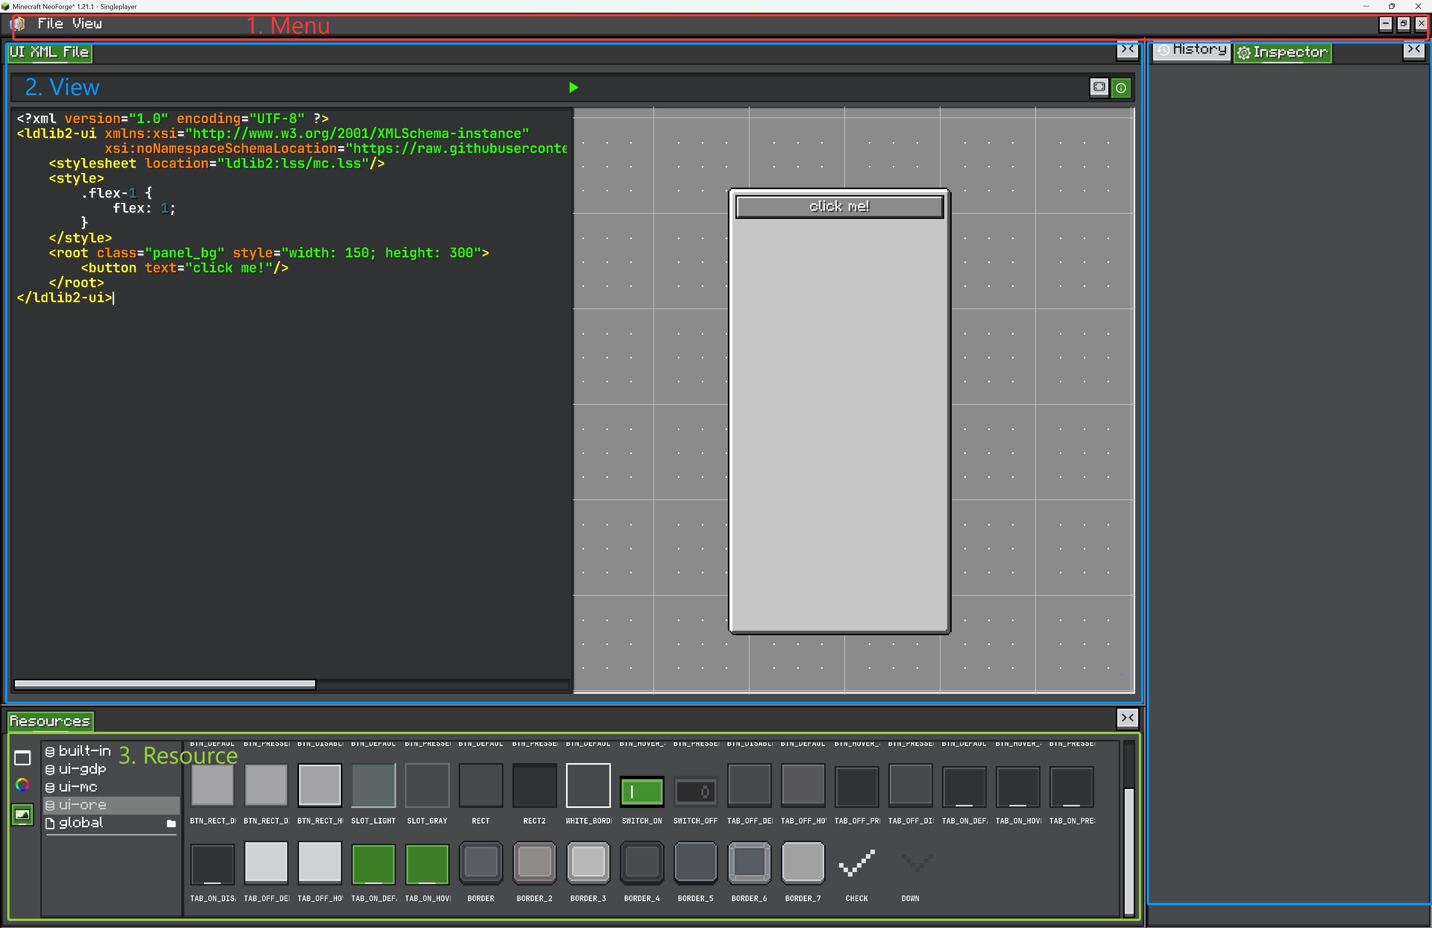Restore down the Minecraft NeoForge OS window
The height and width of the screenshot is (928, 1432).
point(1392,6)
